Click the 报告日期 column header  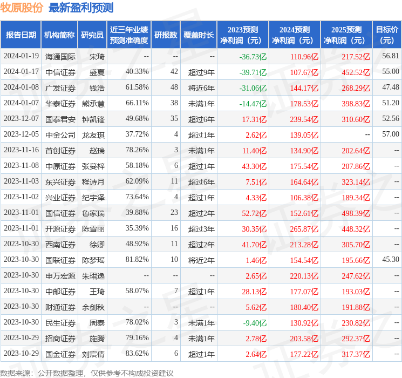21,35
